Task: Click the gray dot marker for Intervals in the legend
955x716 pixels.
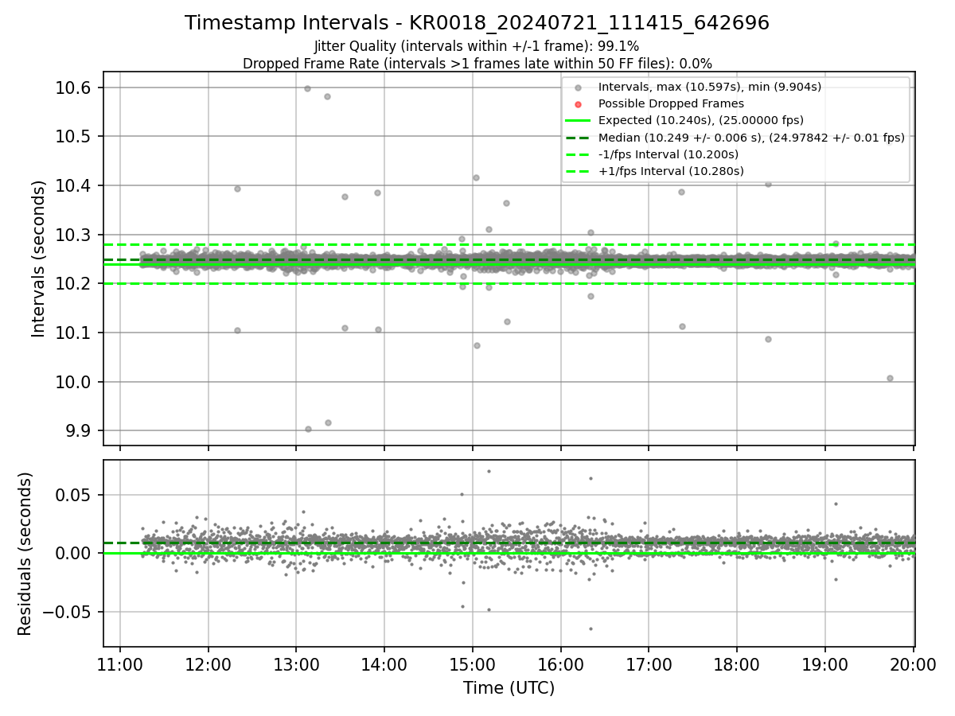Action: click(x=579, y=88)
